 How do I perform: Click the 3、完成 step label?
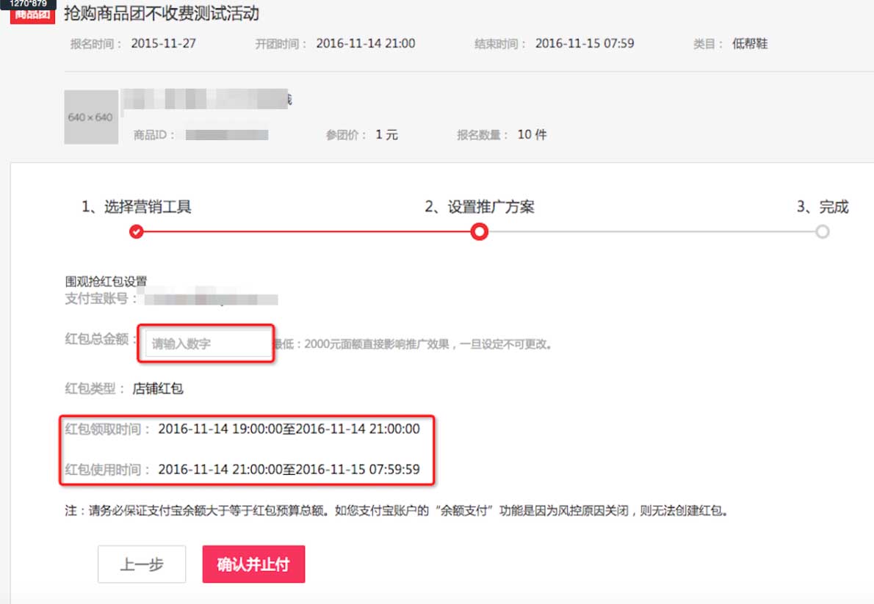pyautogui.click(x=822, y=207)
